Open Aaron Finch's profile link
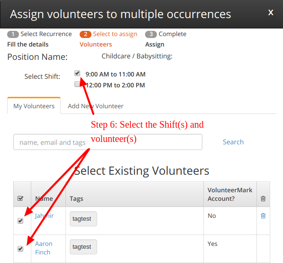The width and height of the screenshot is (283, 263). click(44, 248)
